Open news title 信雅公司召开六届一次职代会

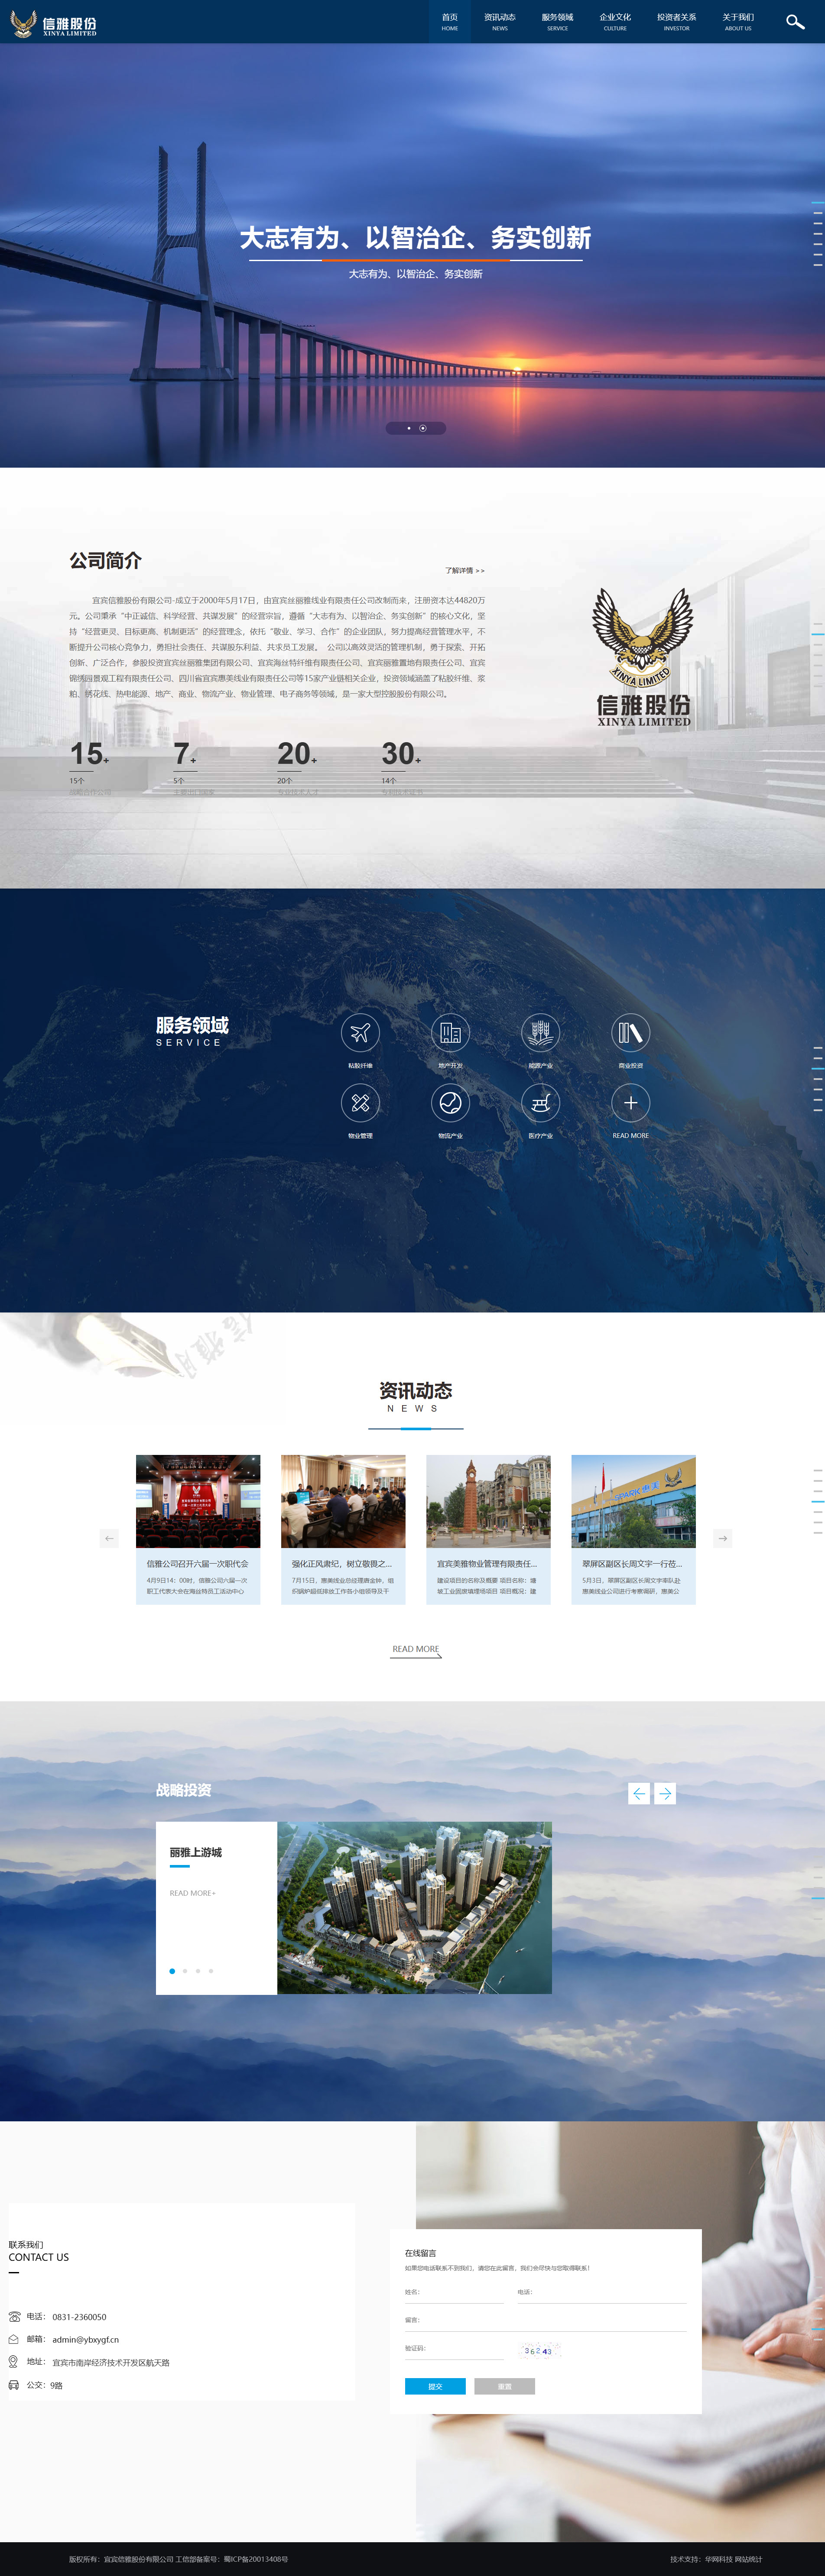(197, 1564)
